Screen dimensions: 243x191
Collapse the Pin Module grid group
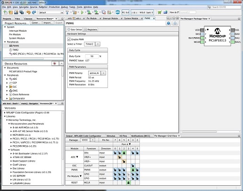click(x=81, y=176)
